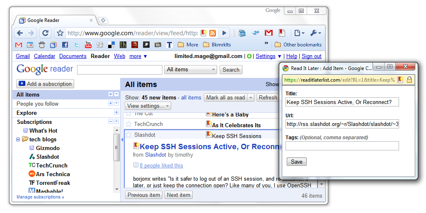
Task: Open the Other bookmarks folder
Action: pyautogui.click(x=298, y=45)
